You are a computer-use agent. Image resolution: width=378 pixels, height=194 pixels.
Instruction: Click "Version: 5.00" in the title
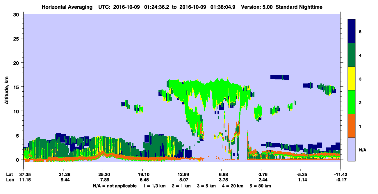257,7
